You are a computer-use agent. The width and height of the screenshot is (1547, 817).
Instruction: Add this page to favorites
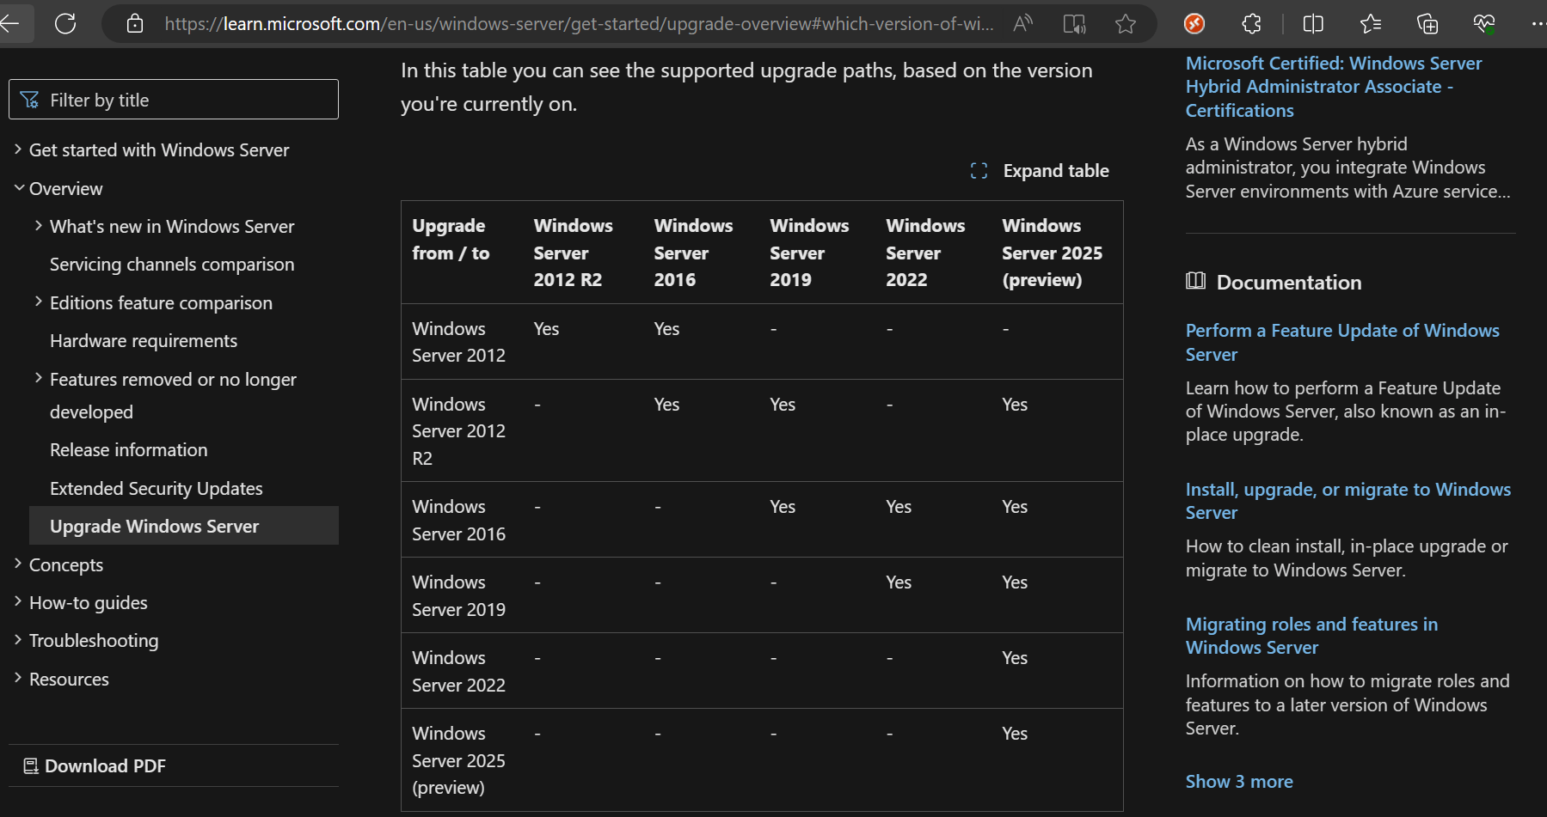[x=1126, y=24]
